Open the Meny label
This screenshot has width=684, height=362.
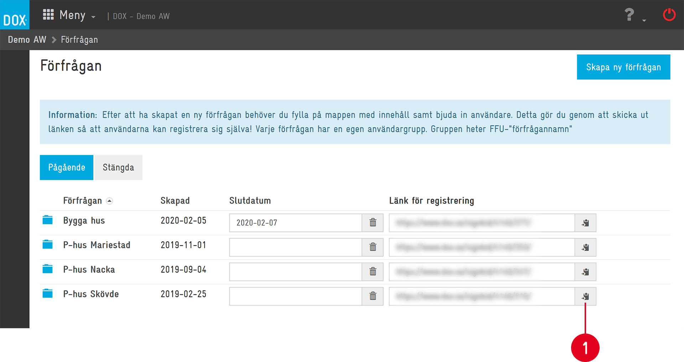(x=72, y=15)
